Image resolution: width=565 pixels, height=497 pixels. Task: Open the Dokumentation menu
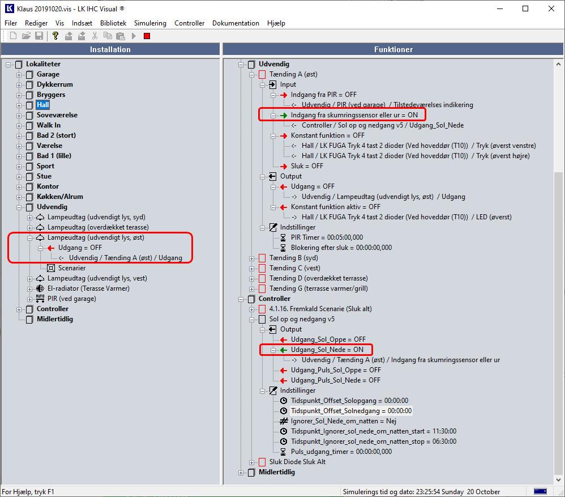tap(236, 23)
